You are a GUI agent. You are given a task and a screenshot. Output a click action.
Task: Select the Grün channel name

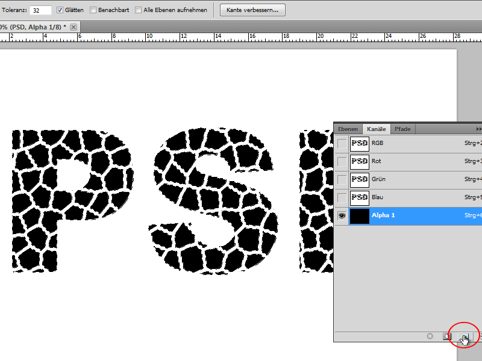378,179
